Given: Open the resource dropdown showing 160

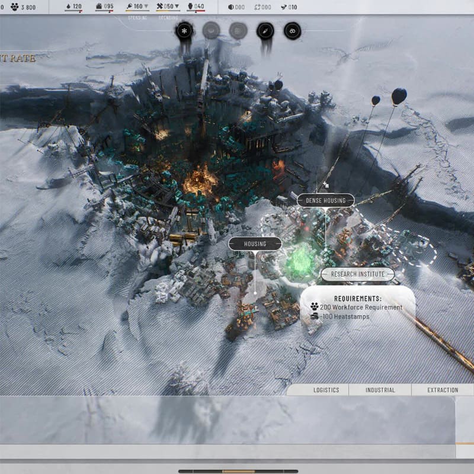Looking at the screenshot, I should [x=138, y=7].
